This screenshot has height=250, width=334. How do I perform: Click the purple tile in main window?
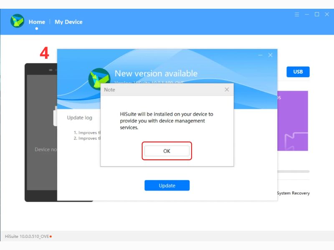coord(293,121)
